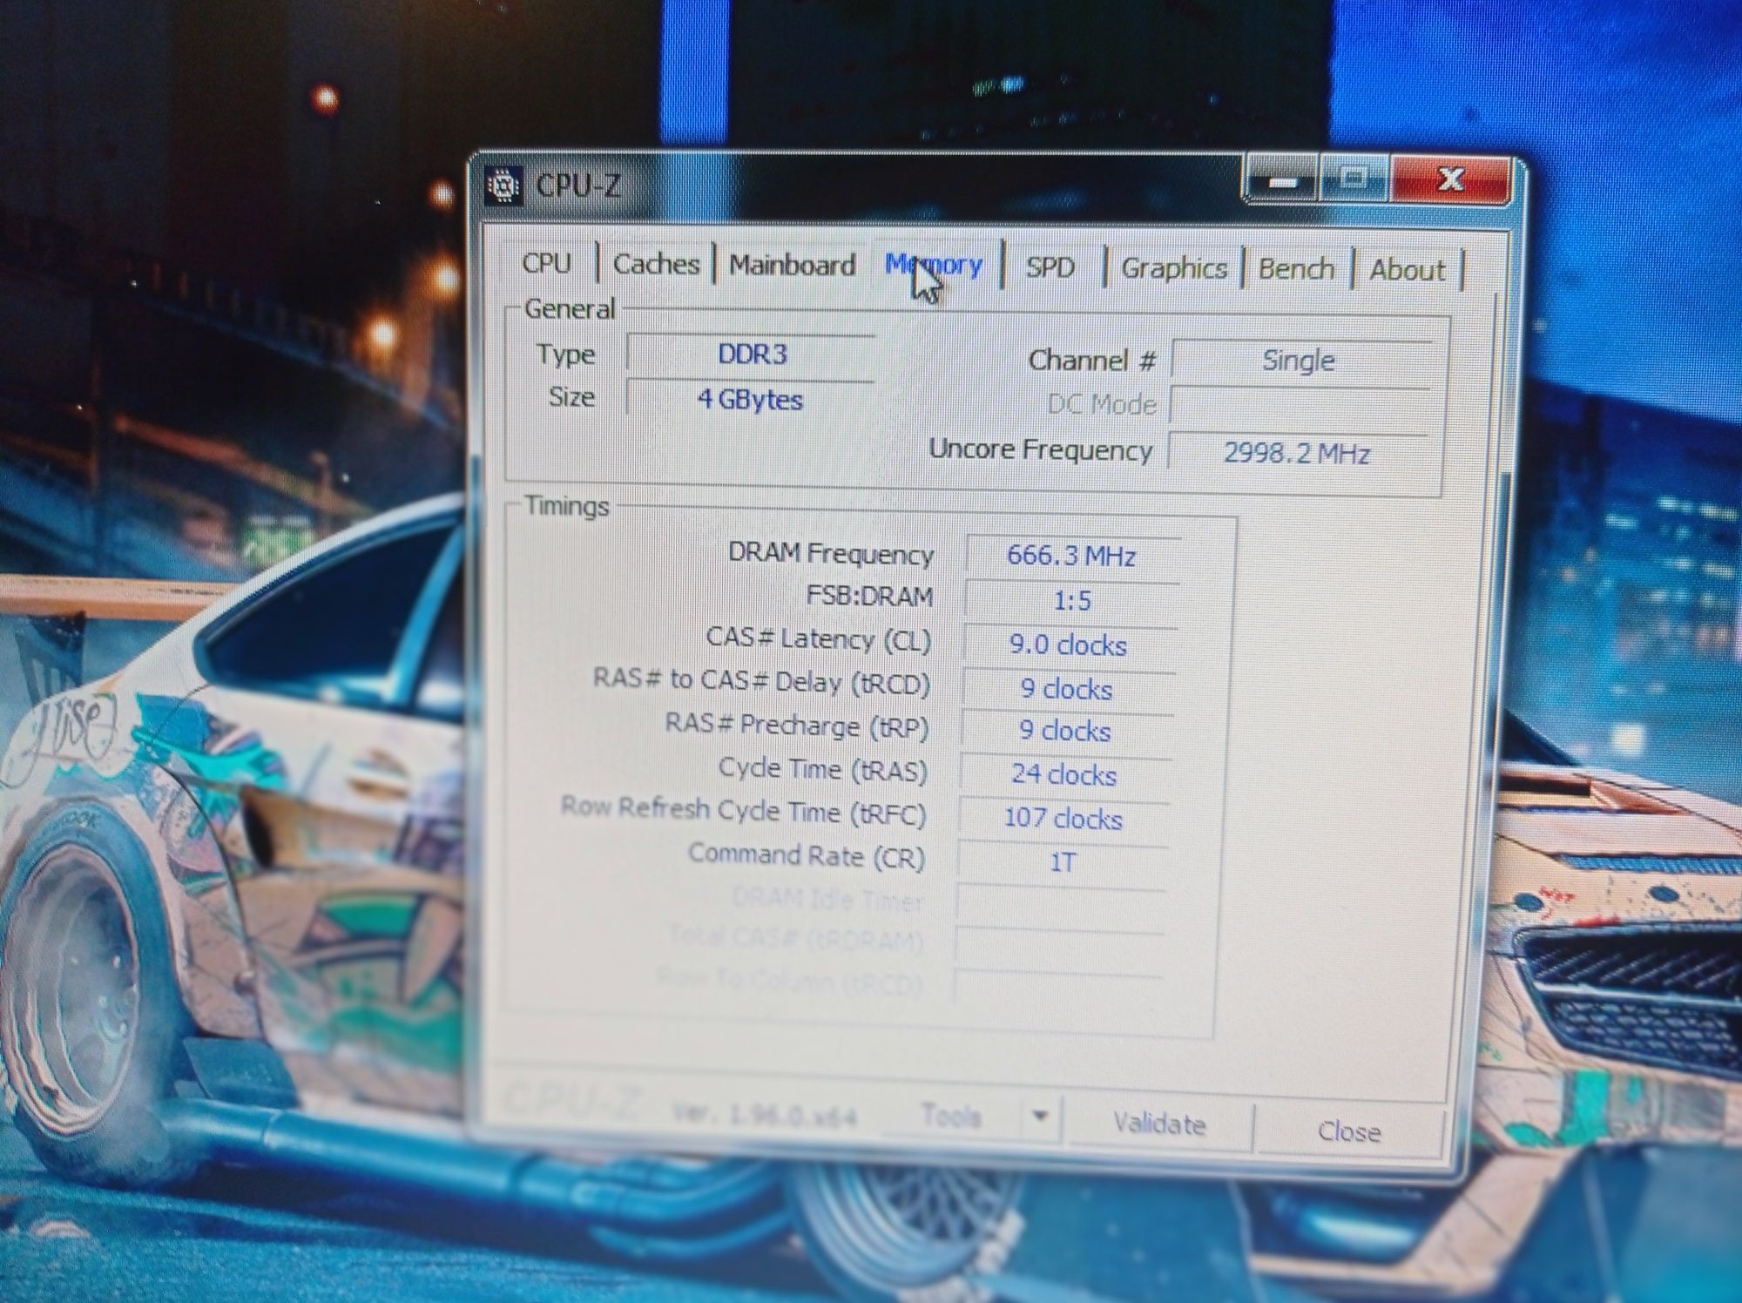Click the Close button at bottom
The height and width of the screenshot is (1303, 1742).
click(1348, 1131)
